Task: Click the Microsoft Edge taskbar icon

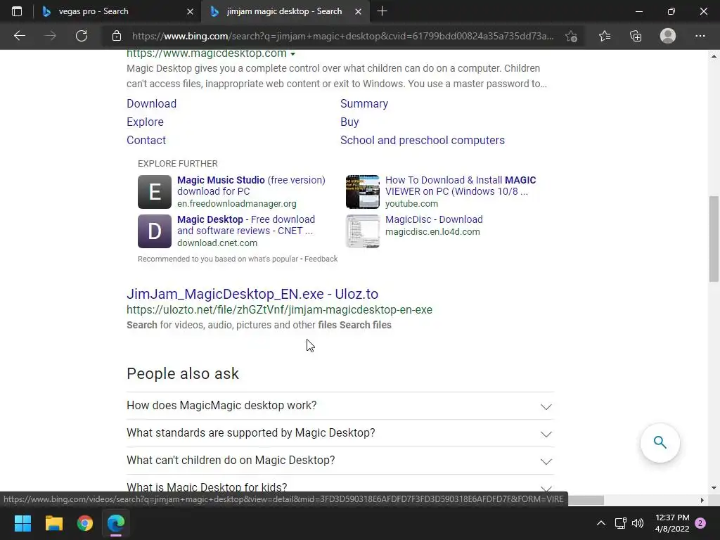Action: [116, 523]
